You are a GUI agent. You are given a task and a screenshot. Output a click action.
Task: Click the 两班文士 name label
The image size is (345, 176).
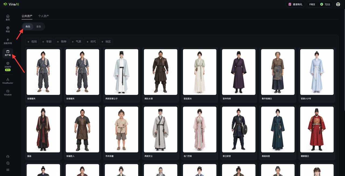(149, 156)
